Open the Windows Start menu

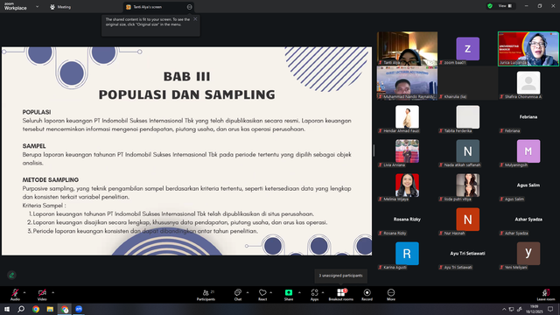point(7,309)
